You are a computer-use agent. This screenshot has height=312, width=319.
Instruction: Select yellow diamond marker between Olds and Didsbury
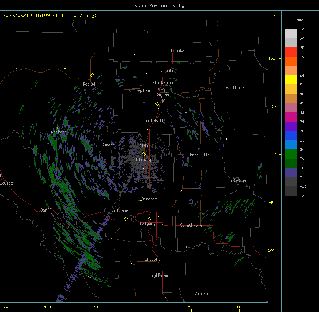144,155
